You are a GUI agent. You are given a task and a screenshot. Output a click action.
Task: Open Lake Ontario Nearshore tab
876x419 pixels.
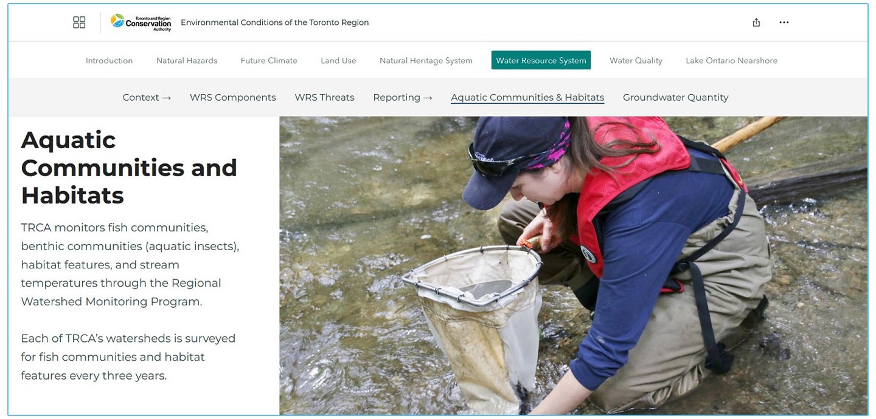point(731,61)
